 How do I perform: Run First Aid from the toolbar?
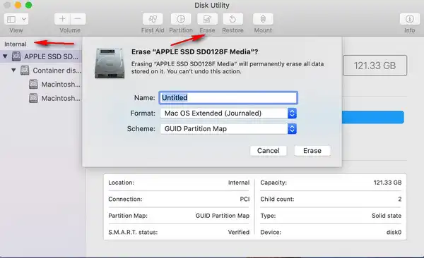(x=153, y=19)
